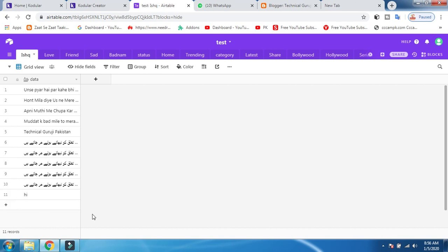Reload the Airtable page

tap(28, 17)
